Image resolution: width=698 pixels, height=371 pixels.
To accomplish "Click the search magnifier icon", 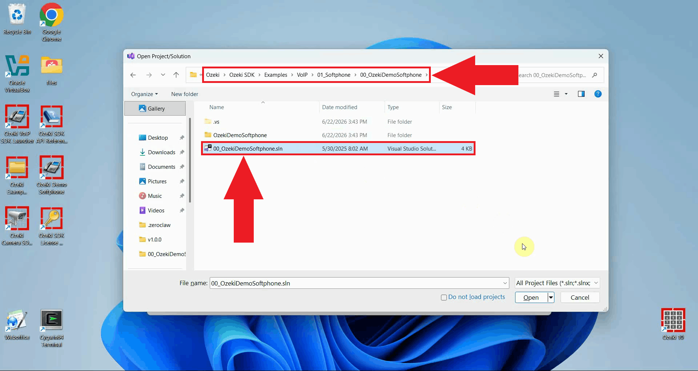I will 595,75.
